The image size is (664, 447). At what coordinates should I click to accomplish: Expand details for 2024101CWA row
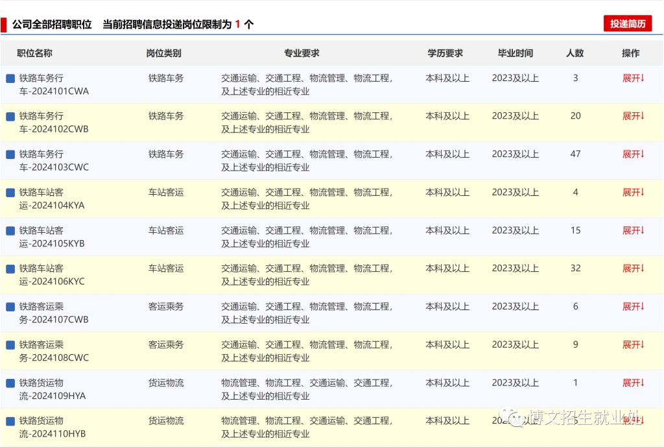pos(633,79)
